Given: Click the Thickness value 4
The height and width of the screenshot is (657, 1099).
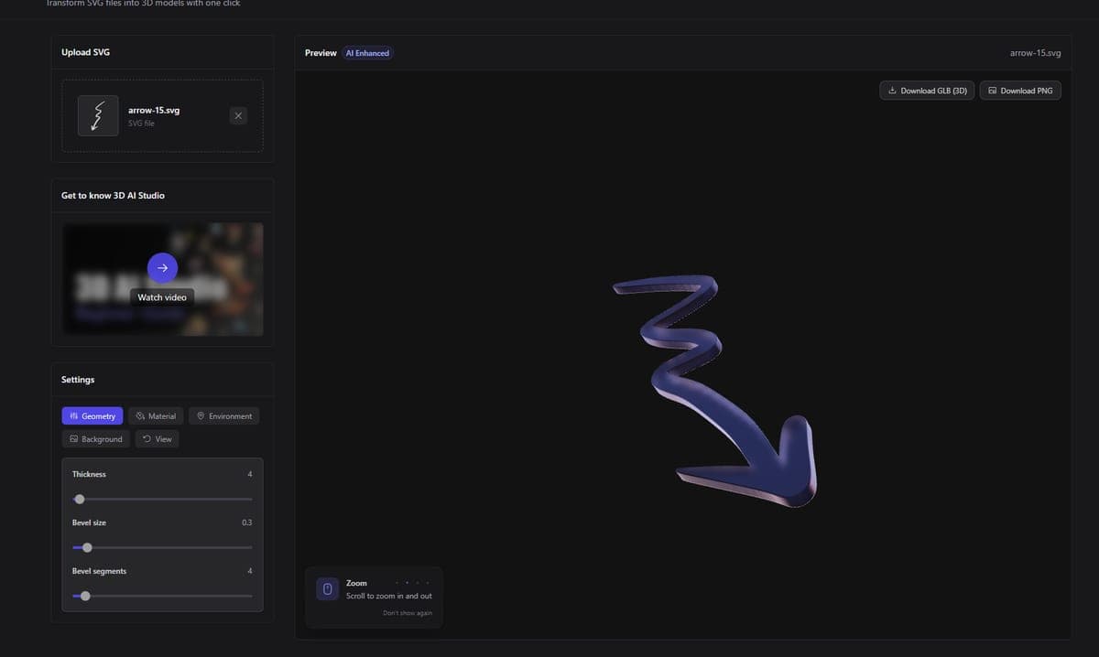Looking at the screenshot, I should (x=250, y=474).
